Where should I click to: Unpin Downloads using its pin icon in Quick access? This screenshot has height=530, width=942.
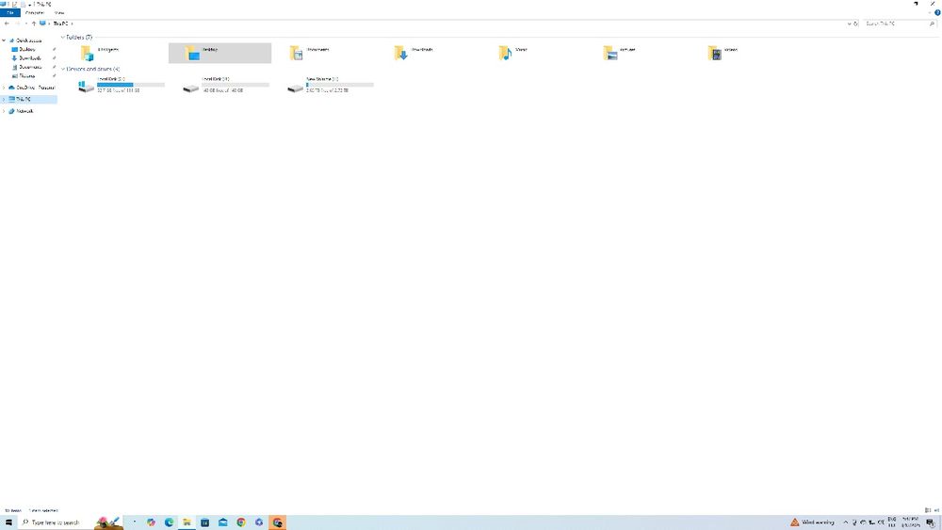click(x=54, y=58)
